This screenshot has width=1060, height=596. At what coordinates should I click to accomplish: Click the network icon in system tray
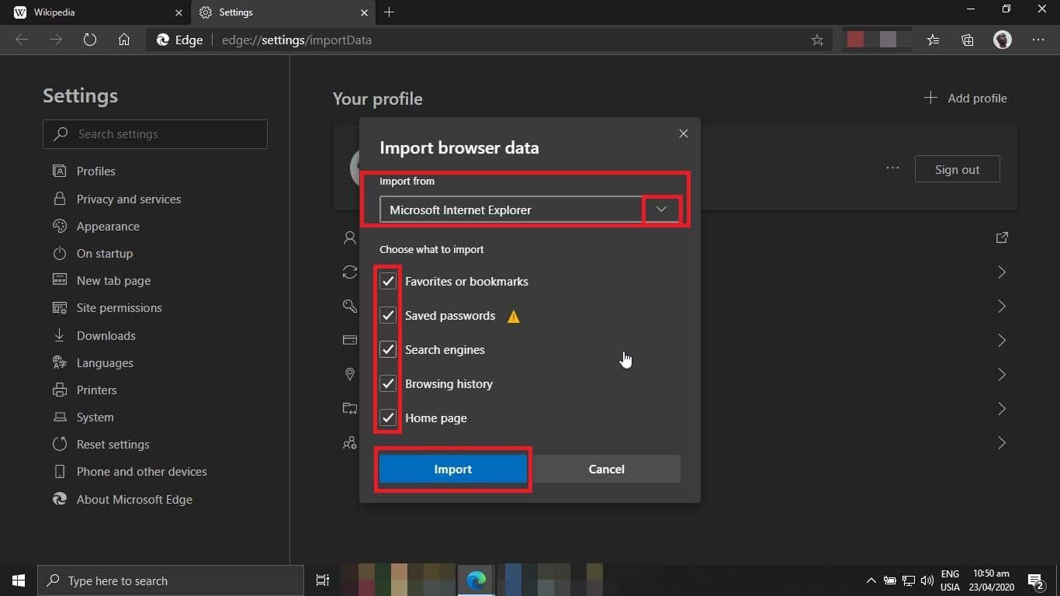[909, 580]
